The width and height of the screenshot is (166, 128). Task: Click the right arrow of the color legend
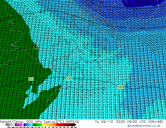pyautogui.click(x=76, y=125)
